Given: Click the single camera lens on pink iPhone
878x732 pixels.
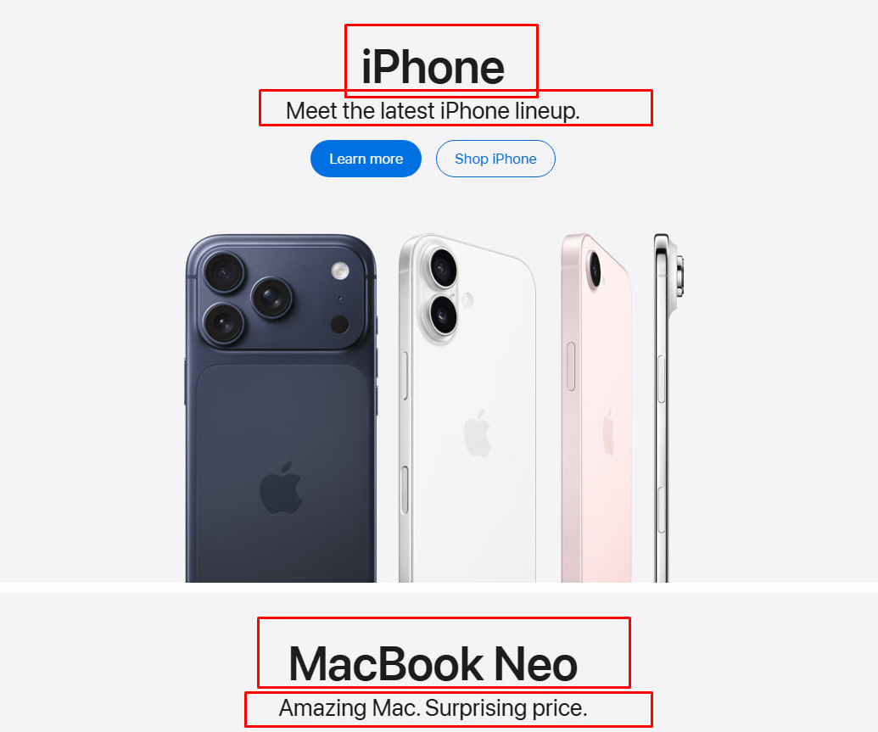Looking at the screenshot, I should coord(595,270).
